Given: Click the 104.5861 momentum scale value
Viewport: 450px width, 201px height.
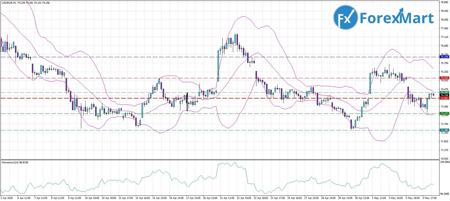Looking at the screenshot, I should [444, 163].
